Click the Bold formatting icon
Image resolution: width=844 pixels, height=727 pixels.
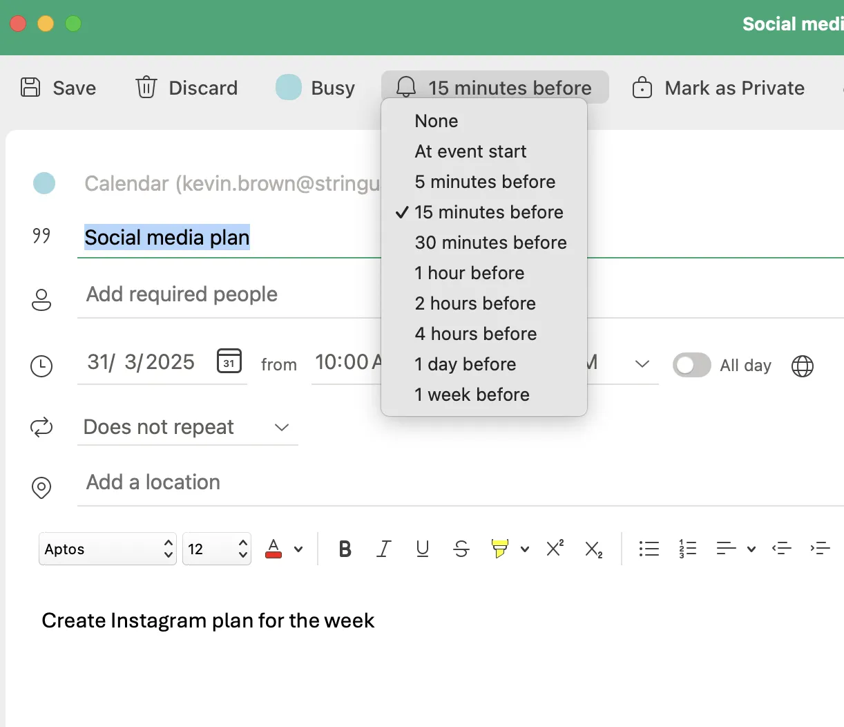pyautogui.click(x=345, y=549)
